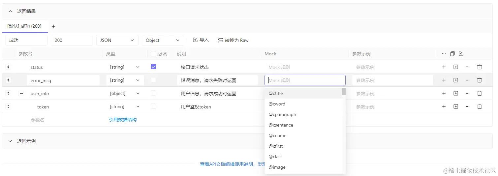Click the add-child square plus in user_info row
Viewport: 498px width, 176px height.
tap(456, 93)
